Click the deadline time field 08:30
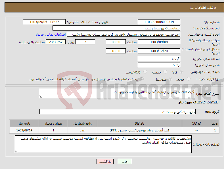The width and height of the screenshot is (224, 169). pyautogui.click(x=116, y=42)
